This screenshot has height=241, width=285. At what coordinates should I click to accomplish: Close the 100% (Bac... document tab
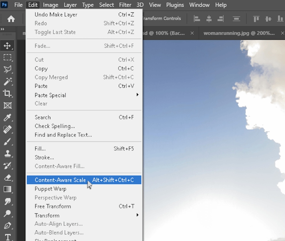pos(192,33)
